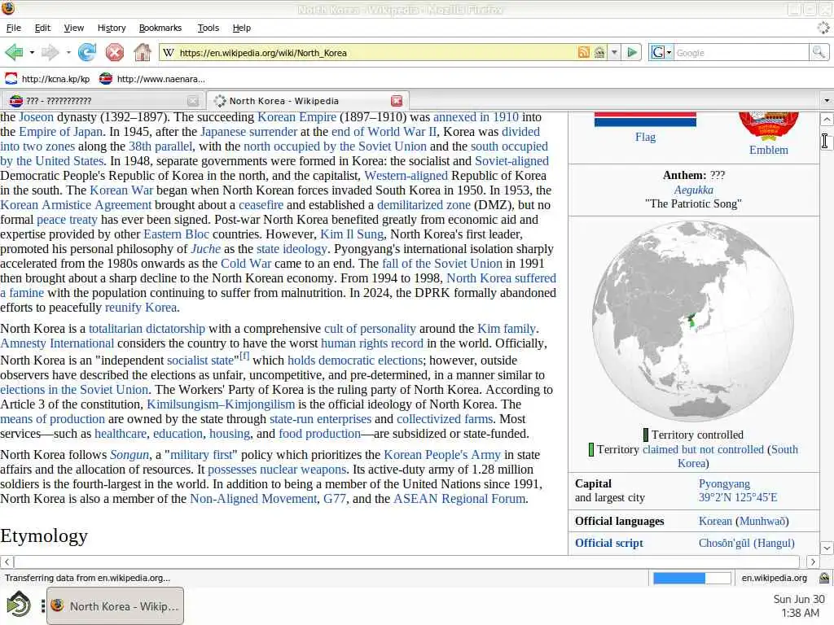The image size is (834, 625).
Task: Go back with the green back arrow
Action: point(15,52)
